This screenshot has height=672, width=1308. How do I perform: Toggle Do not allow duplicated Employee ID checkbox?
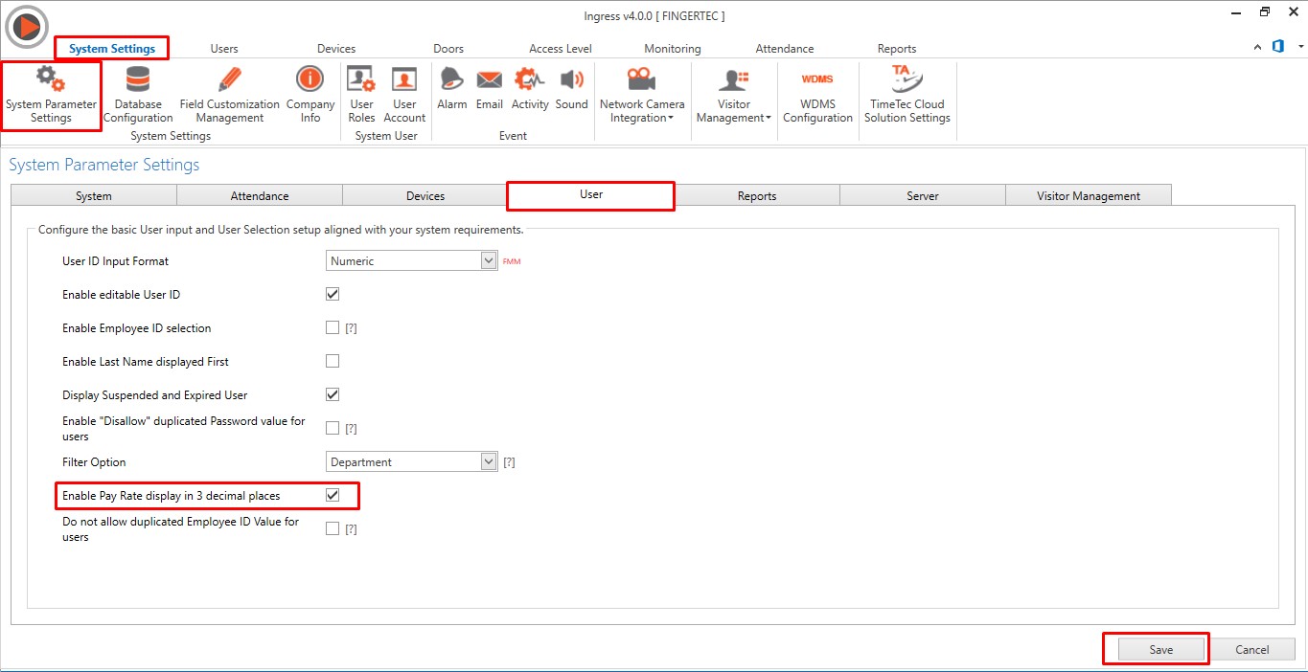(x=333, y=528)
